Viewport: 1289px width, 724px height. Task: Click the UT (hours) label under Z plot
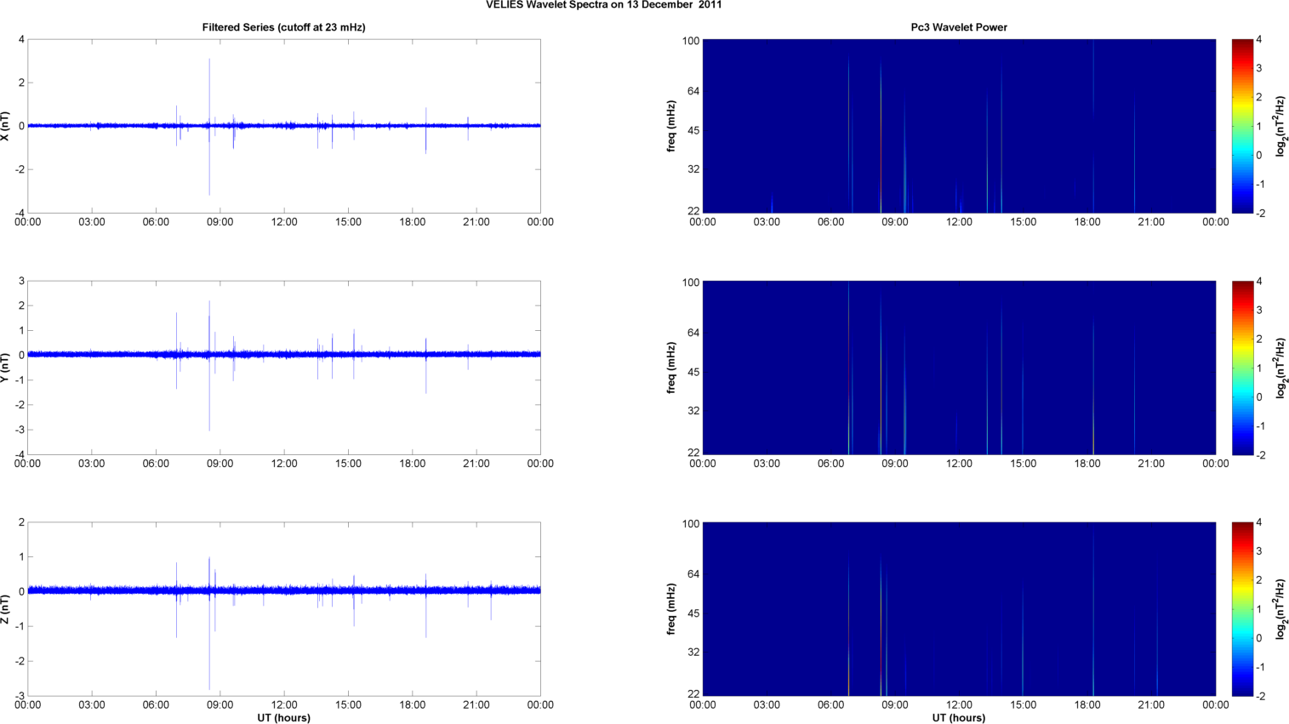click(283, 718)
